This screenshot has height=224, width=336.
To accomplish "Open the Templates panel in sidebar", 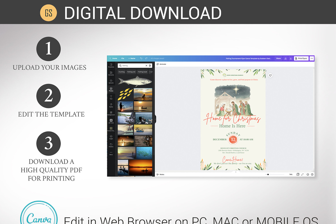I will (111, 66).
